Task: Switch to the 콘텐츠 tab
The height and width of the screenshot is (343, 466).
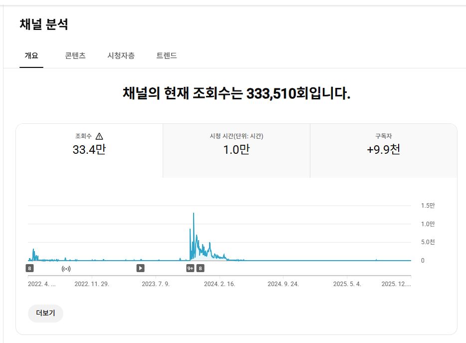Action: tap(75, 56)
